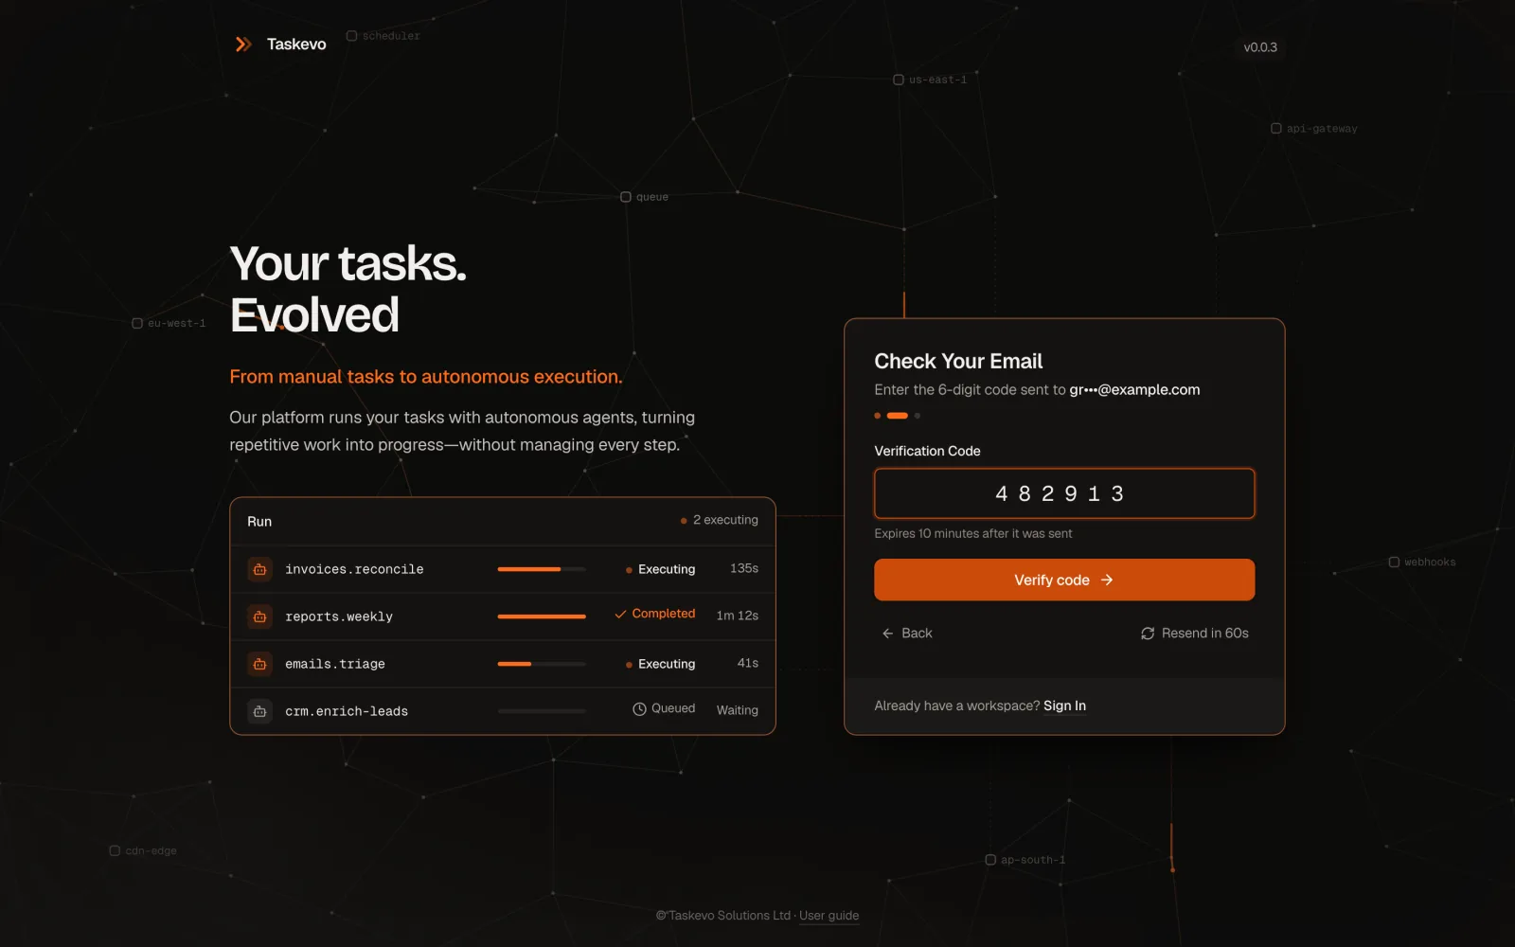
Task: Click the emails.triage progress bar
Action: click(542, 664)
